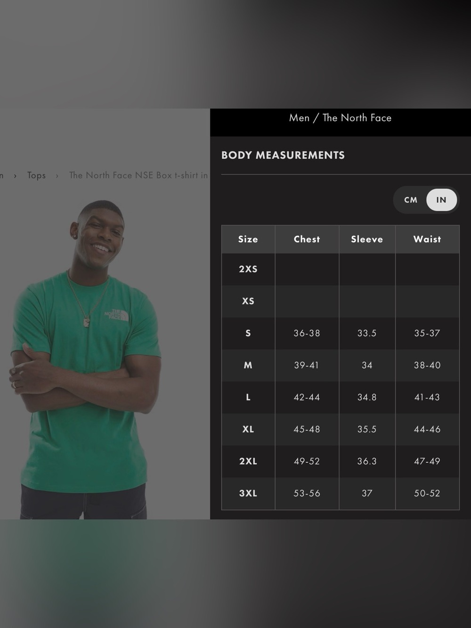Click the Waist column header
This screenshot has height=628, width=471.
pos(427,239)
